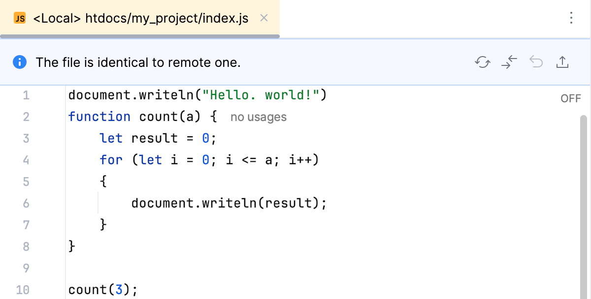Click line number 4 in the gutter
The height and width of the screenshot is (299, 591).
[x=26, y=160]
